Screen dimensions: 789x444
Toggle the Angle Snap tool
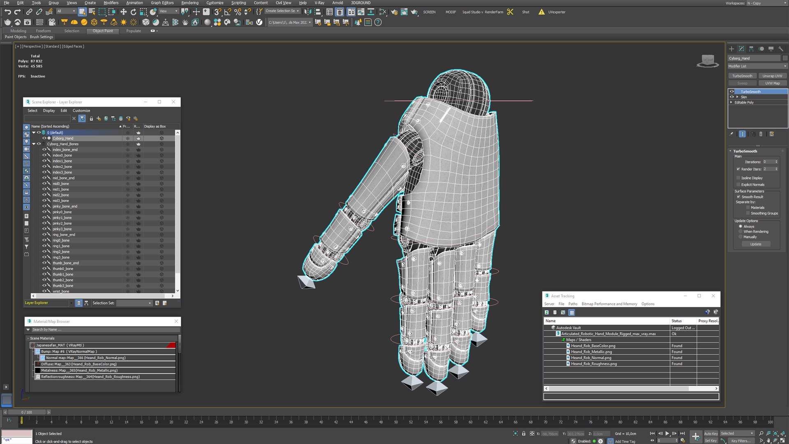coord(228,12)
